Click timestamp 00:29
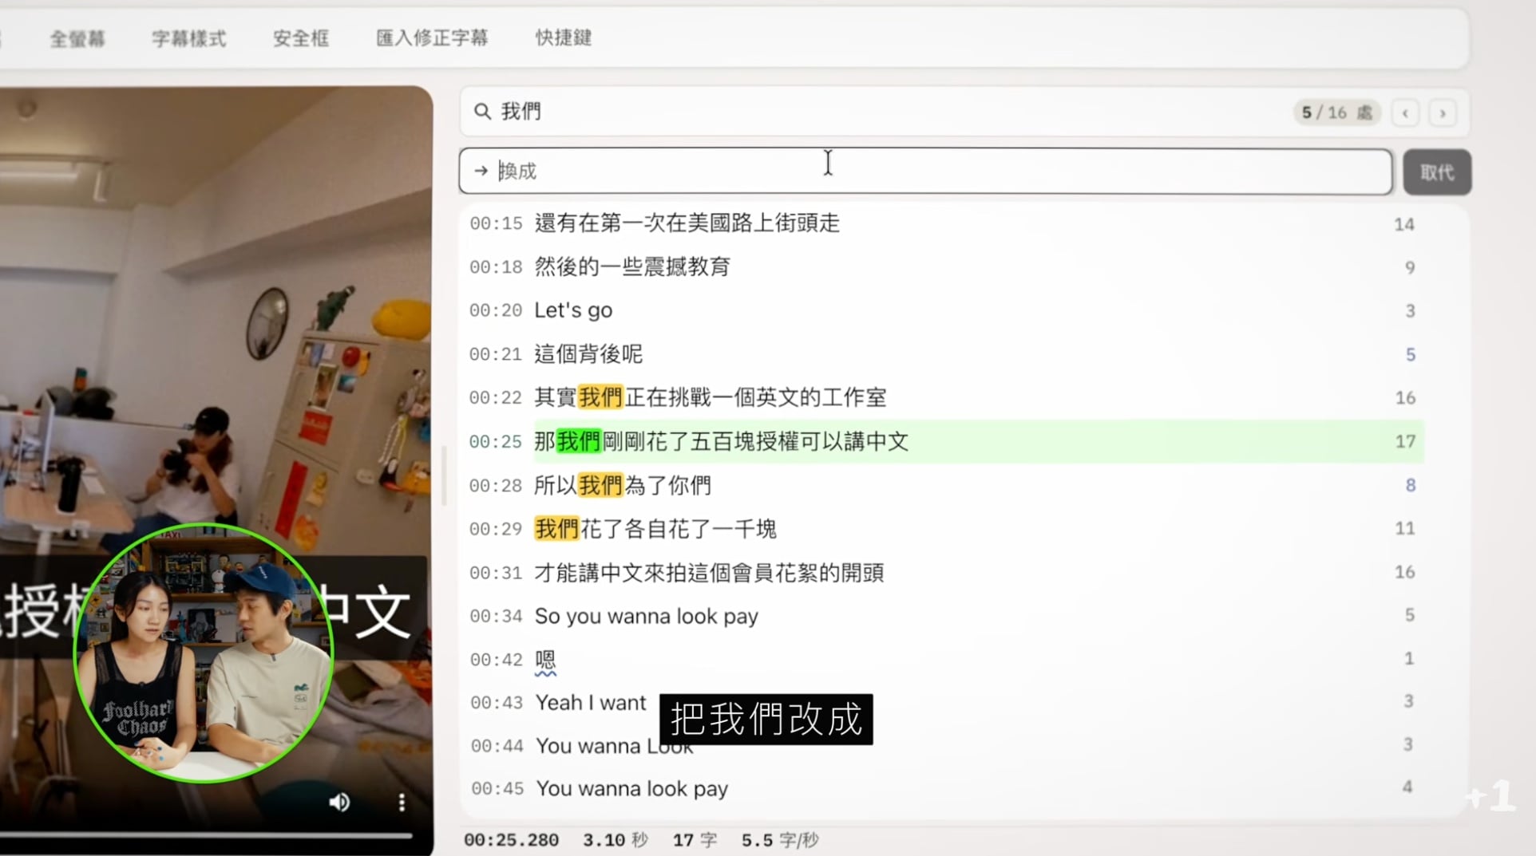 496,529
